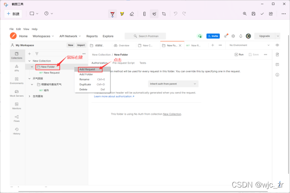Image resolution: width=290 pixels, height=193 pixels.
Task: Save the snip with floppy icon
Action: [x=253, y=14]
